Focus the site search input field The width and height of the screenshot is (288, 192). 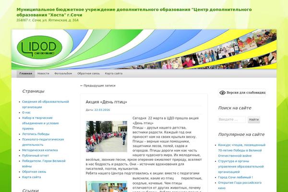click(x=232, y=120)
